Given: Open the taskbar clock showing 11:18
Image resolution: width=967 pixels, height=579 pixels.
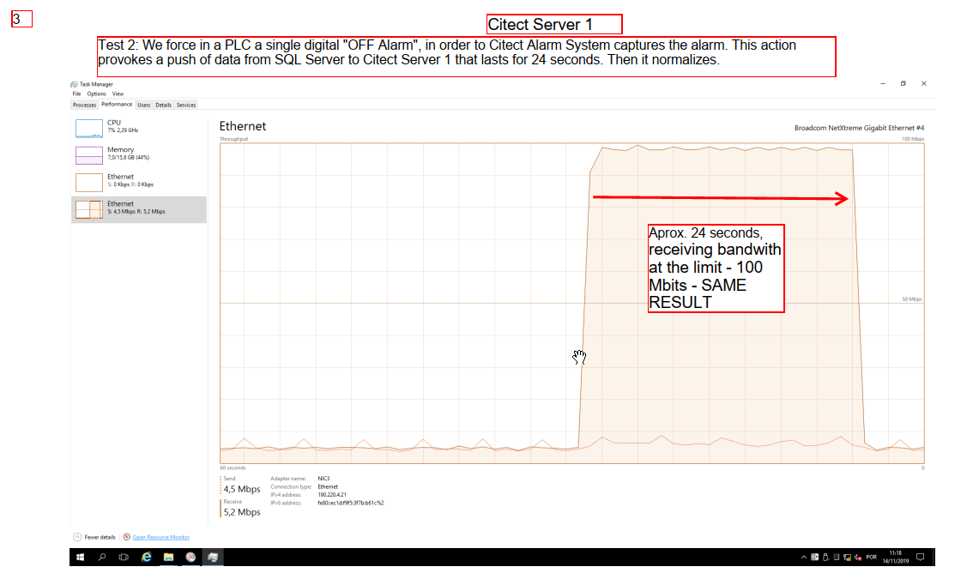Looking at the screenshot, I should click(x=896, y=558).
